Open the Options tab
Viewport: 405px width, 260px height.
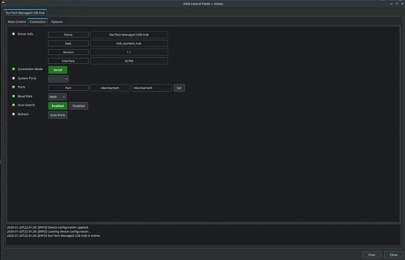click(57, 22)
